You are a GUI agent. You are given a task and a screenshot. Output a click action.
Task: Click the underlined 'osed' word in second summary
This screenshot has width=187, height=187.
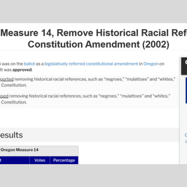(x=4, y=96)
